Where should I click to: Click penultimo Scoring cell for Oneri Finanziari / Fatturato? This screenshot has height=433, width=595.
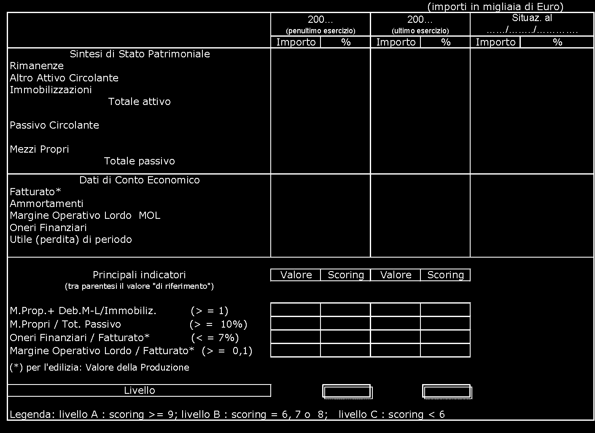pyautogui.click(x=346, y=337)
